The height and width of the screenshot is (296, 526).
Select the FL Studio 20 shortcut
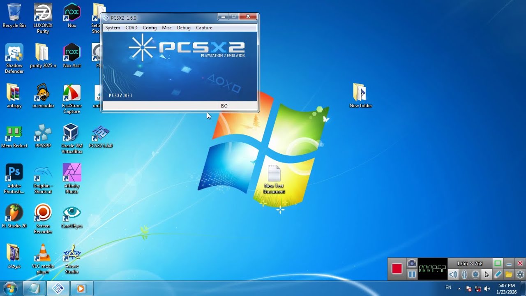[x=14, y=216]
